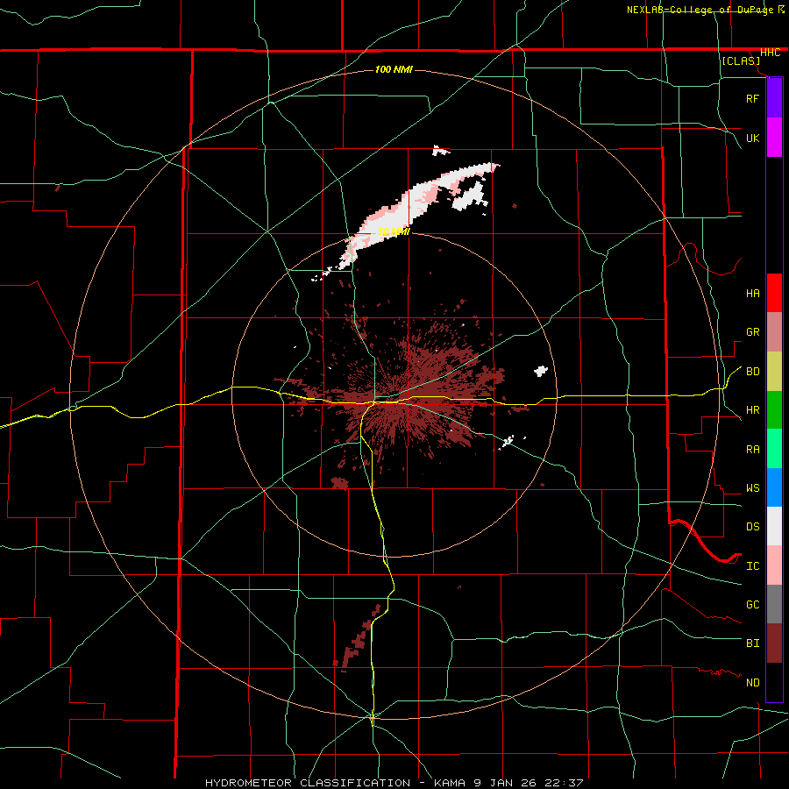This screenshot has height=789, width=789.
Task: Click the small white echo southeast of radar
Action: (x=508, y=441)
